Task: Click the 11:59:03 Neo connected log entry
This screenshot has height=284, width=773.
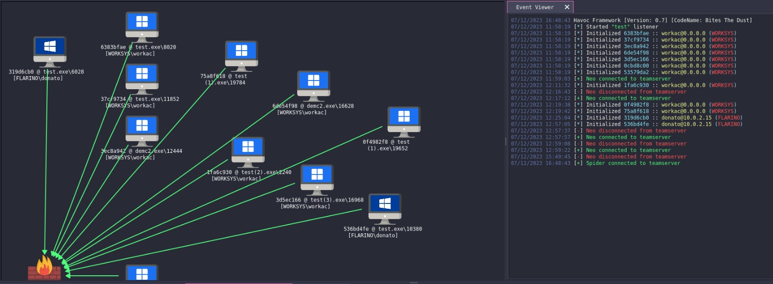Action: [591, 79]
